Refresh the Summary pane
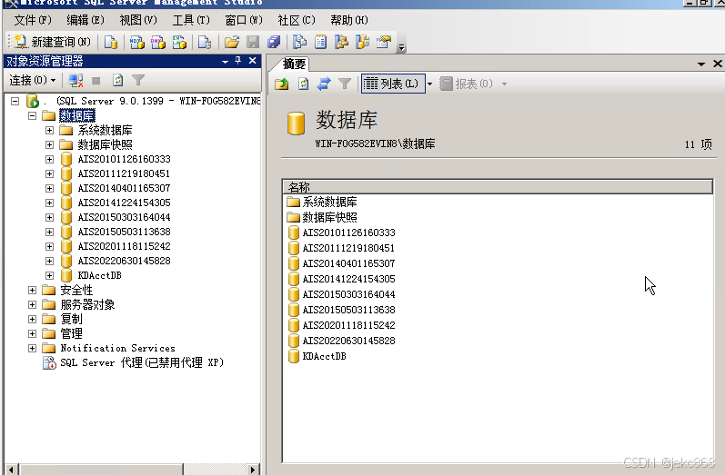The width and height of the screenshot is (725, 475). [303, 84]
